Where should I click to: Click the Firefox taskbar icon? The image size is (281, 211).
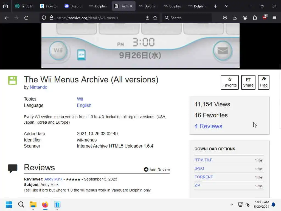(x=45, y=204)
